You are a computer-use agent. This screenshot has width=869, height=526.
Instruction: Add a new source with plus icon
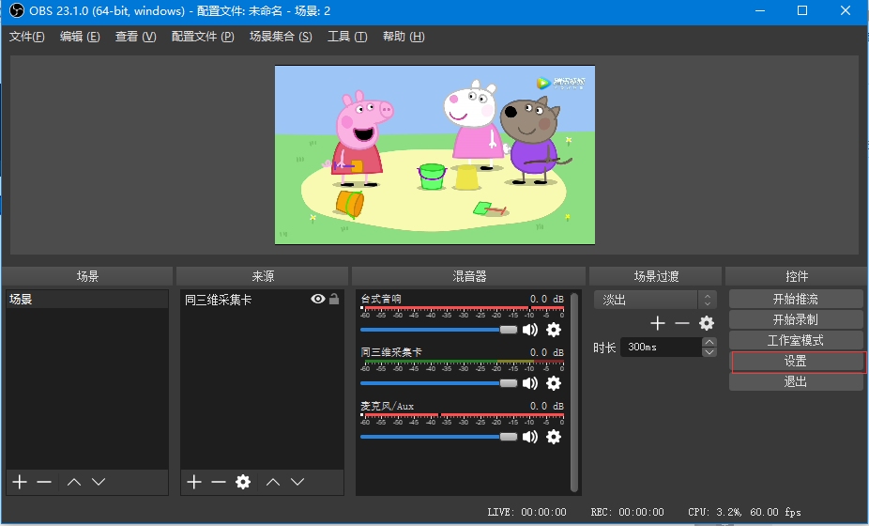click(x=194, y=482)
